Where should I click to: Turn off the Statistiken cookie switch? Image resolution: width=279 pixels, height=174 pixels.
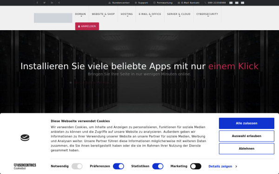[x=158, y=167]
